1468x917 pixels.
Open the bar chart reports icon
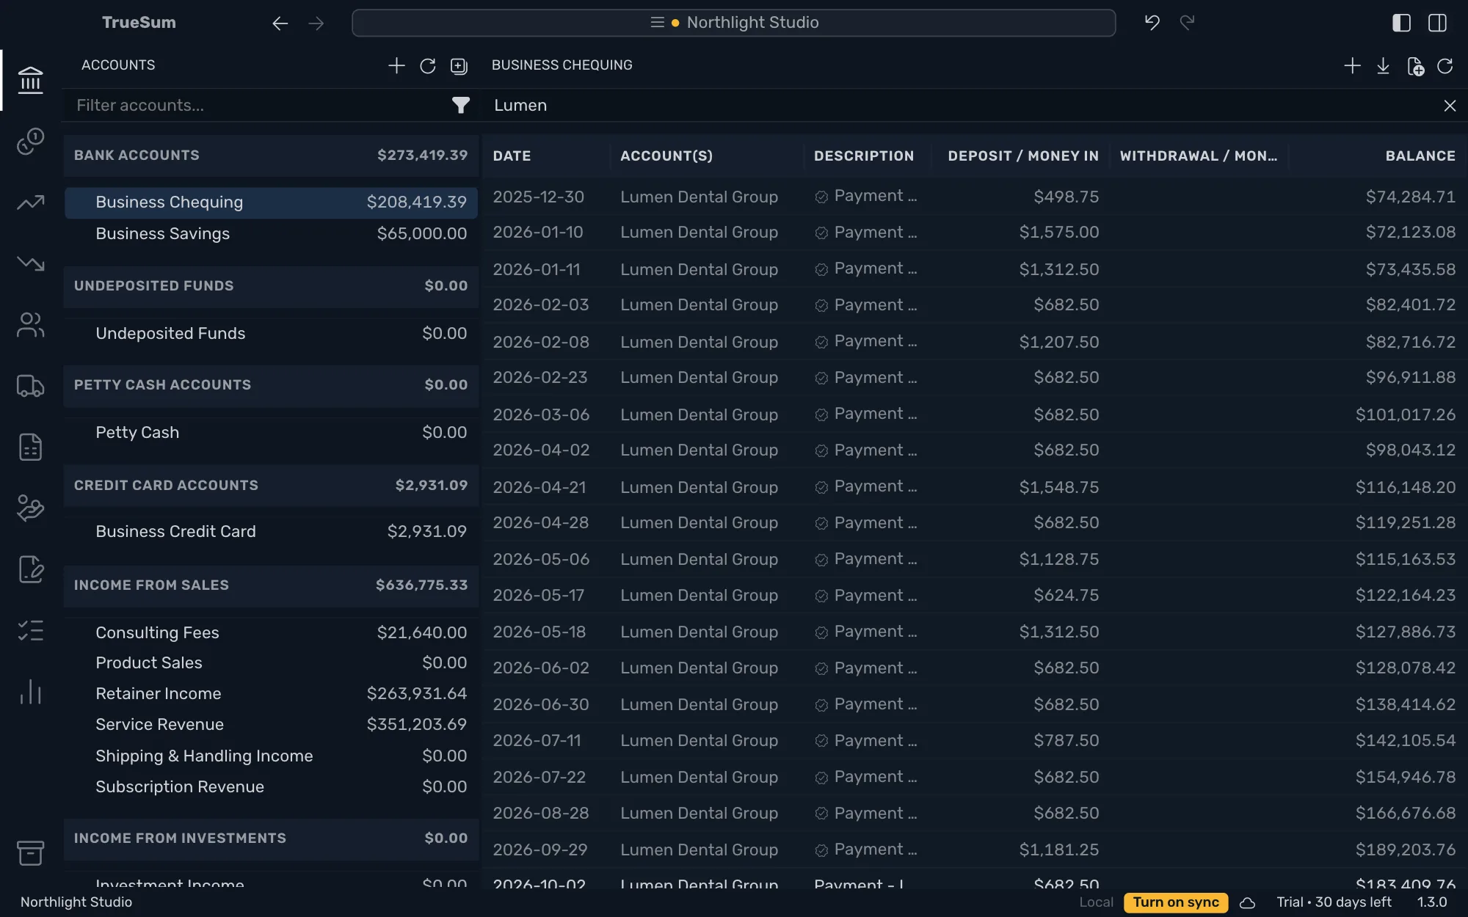pyautogui.click(x=30, y=692)
